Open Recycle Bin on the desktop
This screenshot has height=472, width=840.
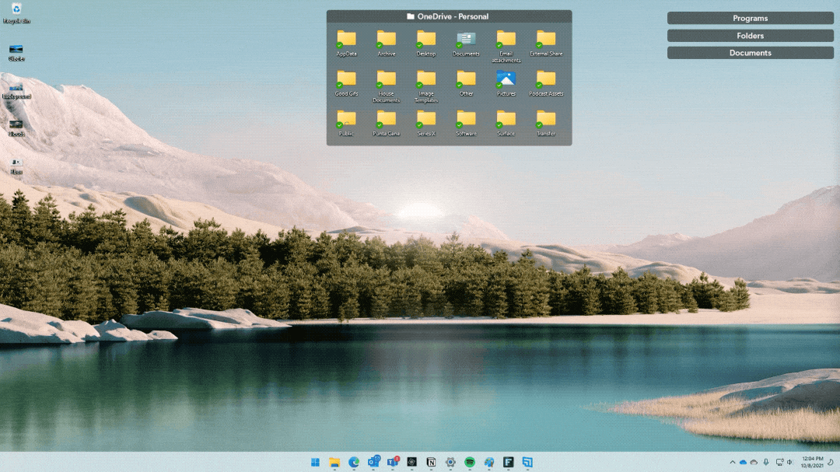[x=16, y=10]
